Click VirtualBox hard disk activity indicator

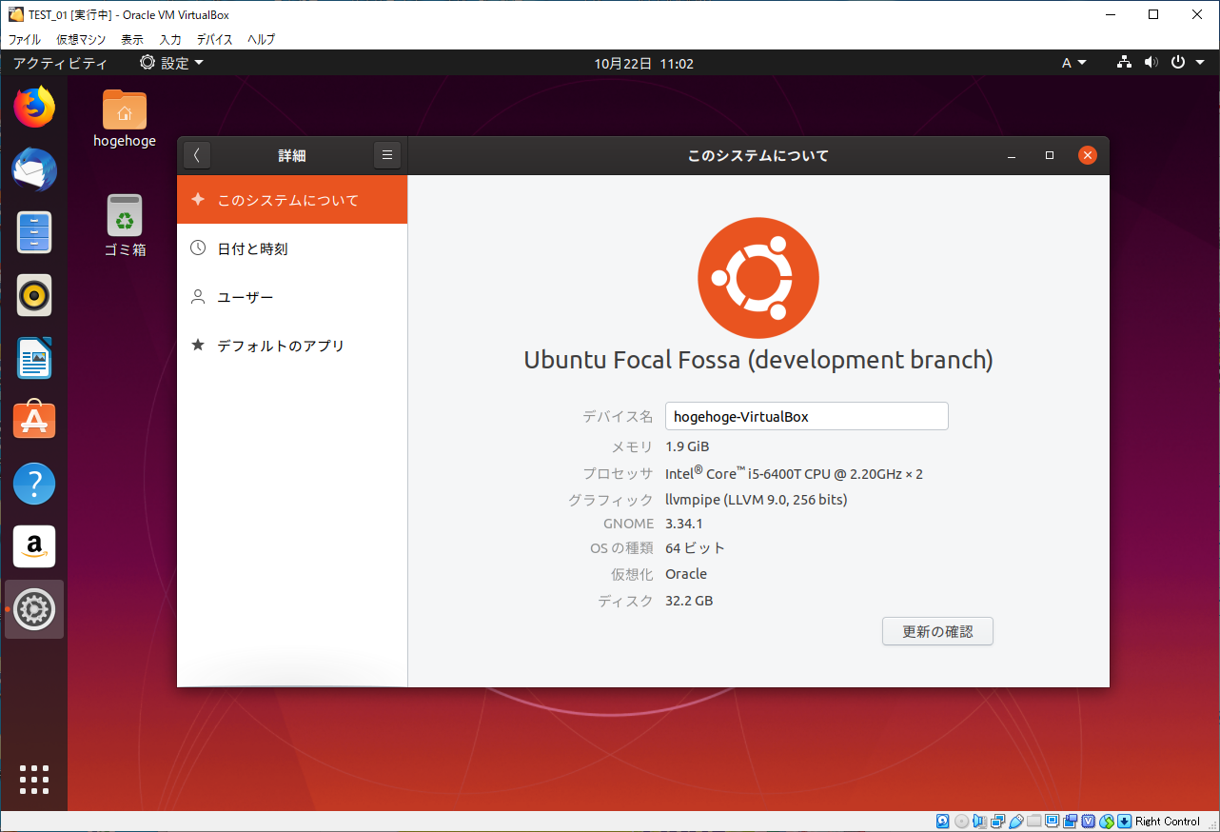pos(943,822)
